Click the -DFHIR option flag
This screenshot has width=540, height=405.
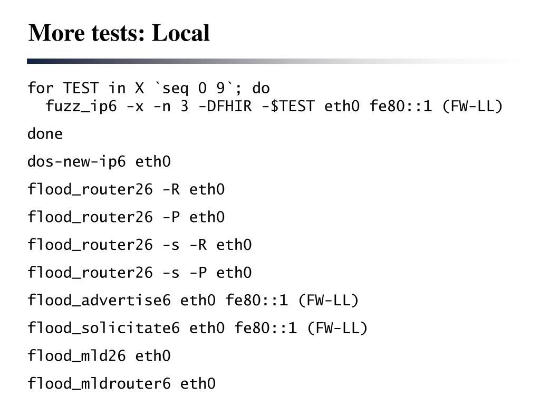click(225, 106)
